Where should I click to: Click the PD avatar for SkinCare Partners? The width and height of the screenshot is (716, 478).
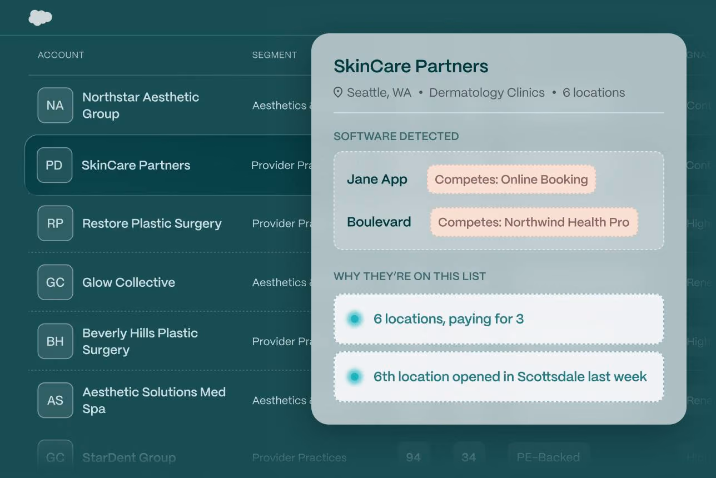54,165
